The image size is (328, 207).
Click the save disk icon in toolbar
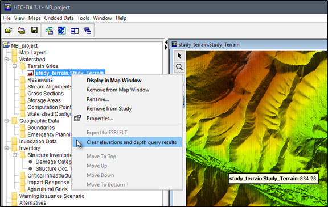[x=34, y=30]
